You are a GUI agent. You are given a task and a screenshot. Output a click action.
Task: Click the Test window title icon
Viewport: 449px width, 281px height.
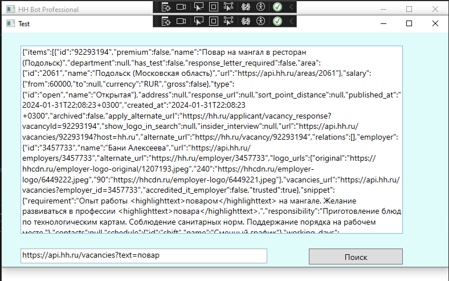click(11, 23)
